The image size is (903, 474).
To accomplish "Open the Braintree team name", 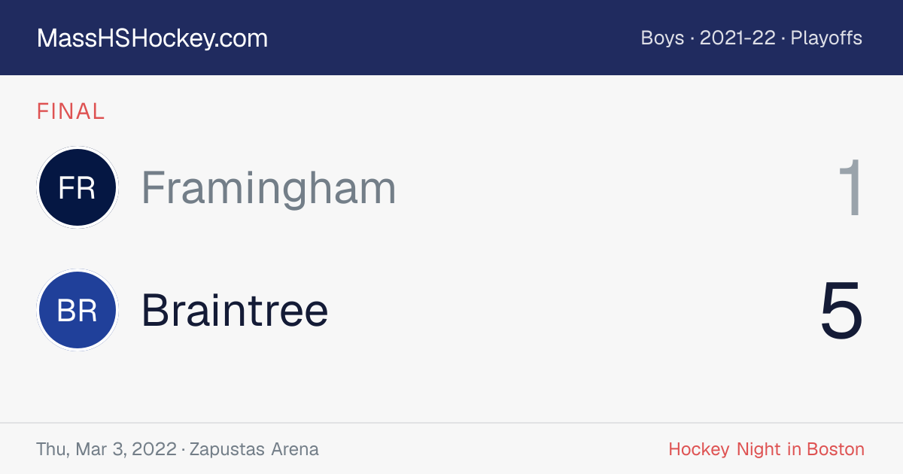I will [x=235, y=310].
